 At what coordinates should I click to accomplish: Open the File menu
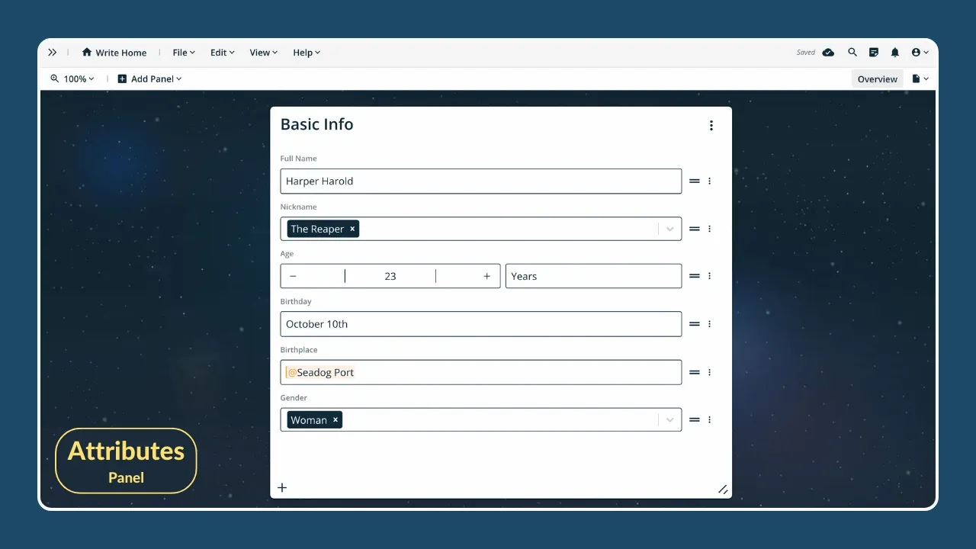[x=184, y=53]
